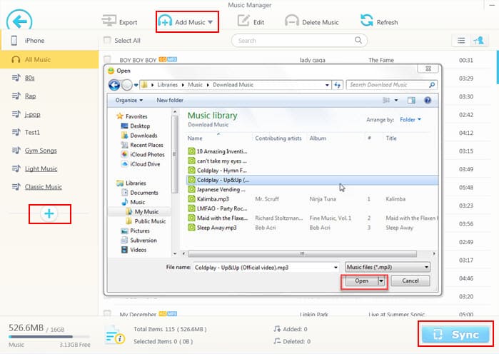Select Recent Places in navigation pane
Image resolution: width=499 pixels, height=354 pixels.
[147, 145]
